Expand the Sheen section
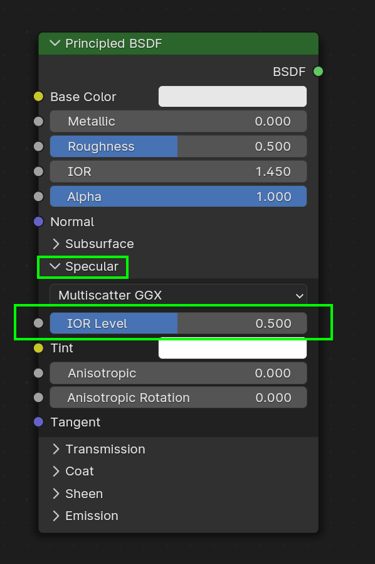This screenshot has height=564, width=375. click(x=56, y=494)
